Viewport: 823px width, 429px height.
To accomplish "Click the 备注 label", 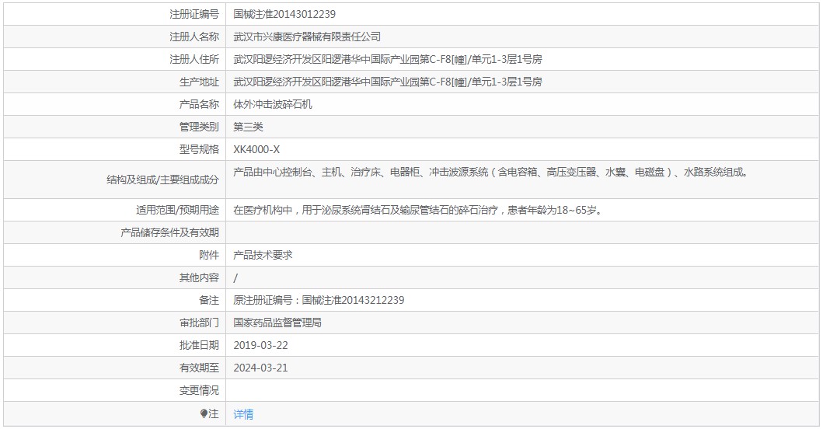I will click(209, 300).
